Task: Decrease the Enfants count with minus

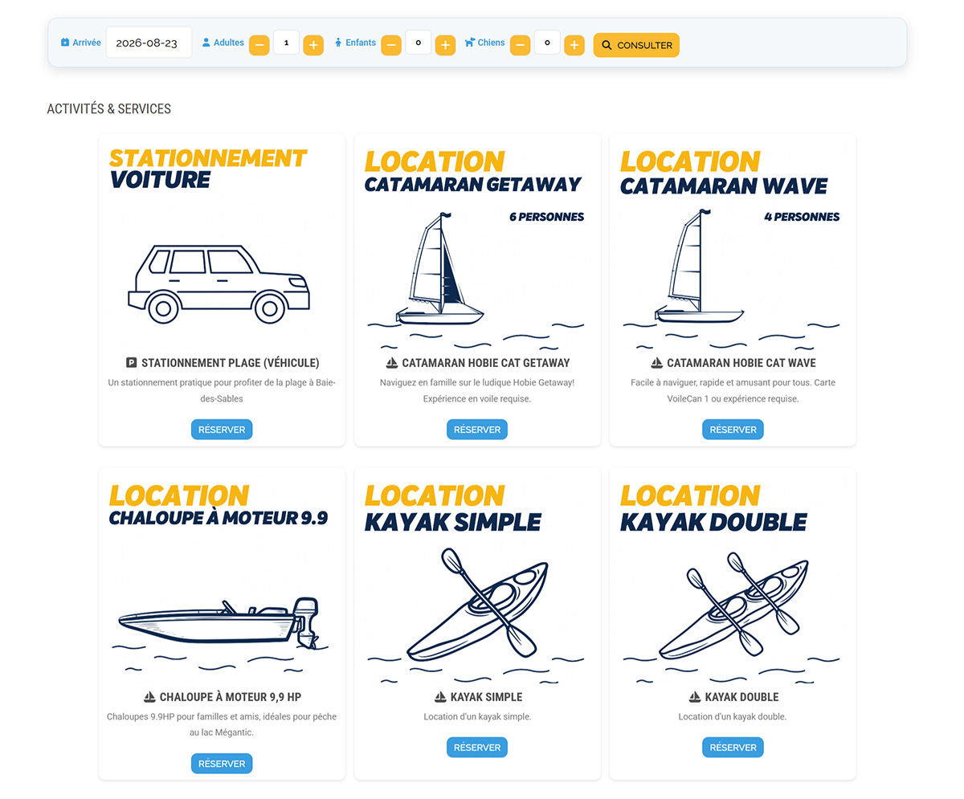Action: (x=391, y=45)
